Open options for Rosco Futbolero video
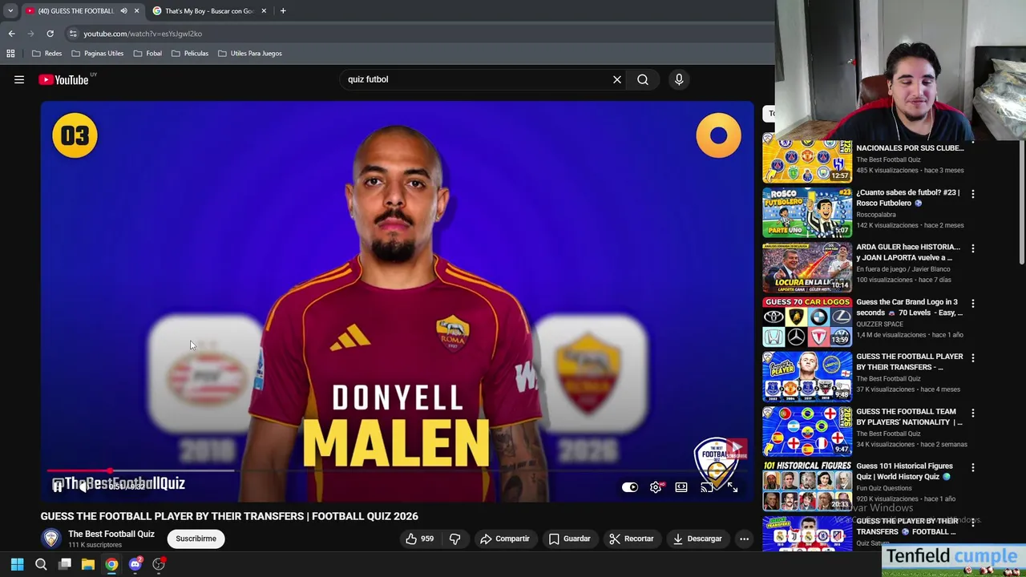Image resolution: width=1026 pixels, height=577 pixels. 972,194
